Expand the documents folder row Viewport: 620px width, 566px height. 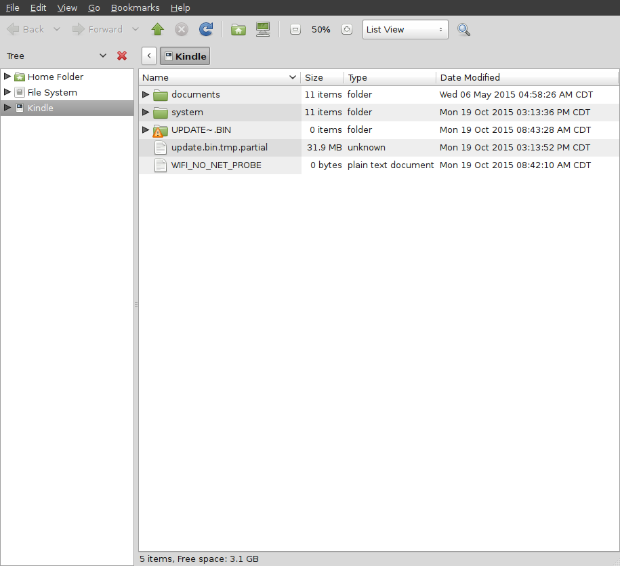(x=146, y=94)
